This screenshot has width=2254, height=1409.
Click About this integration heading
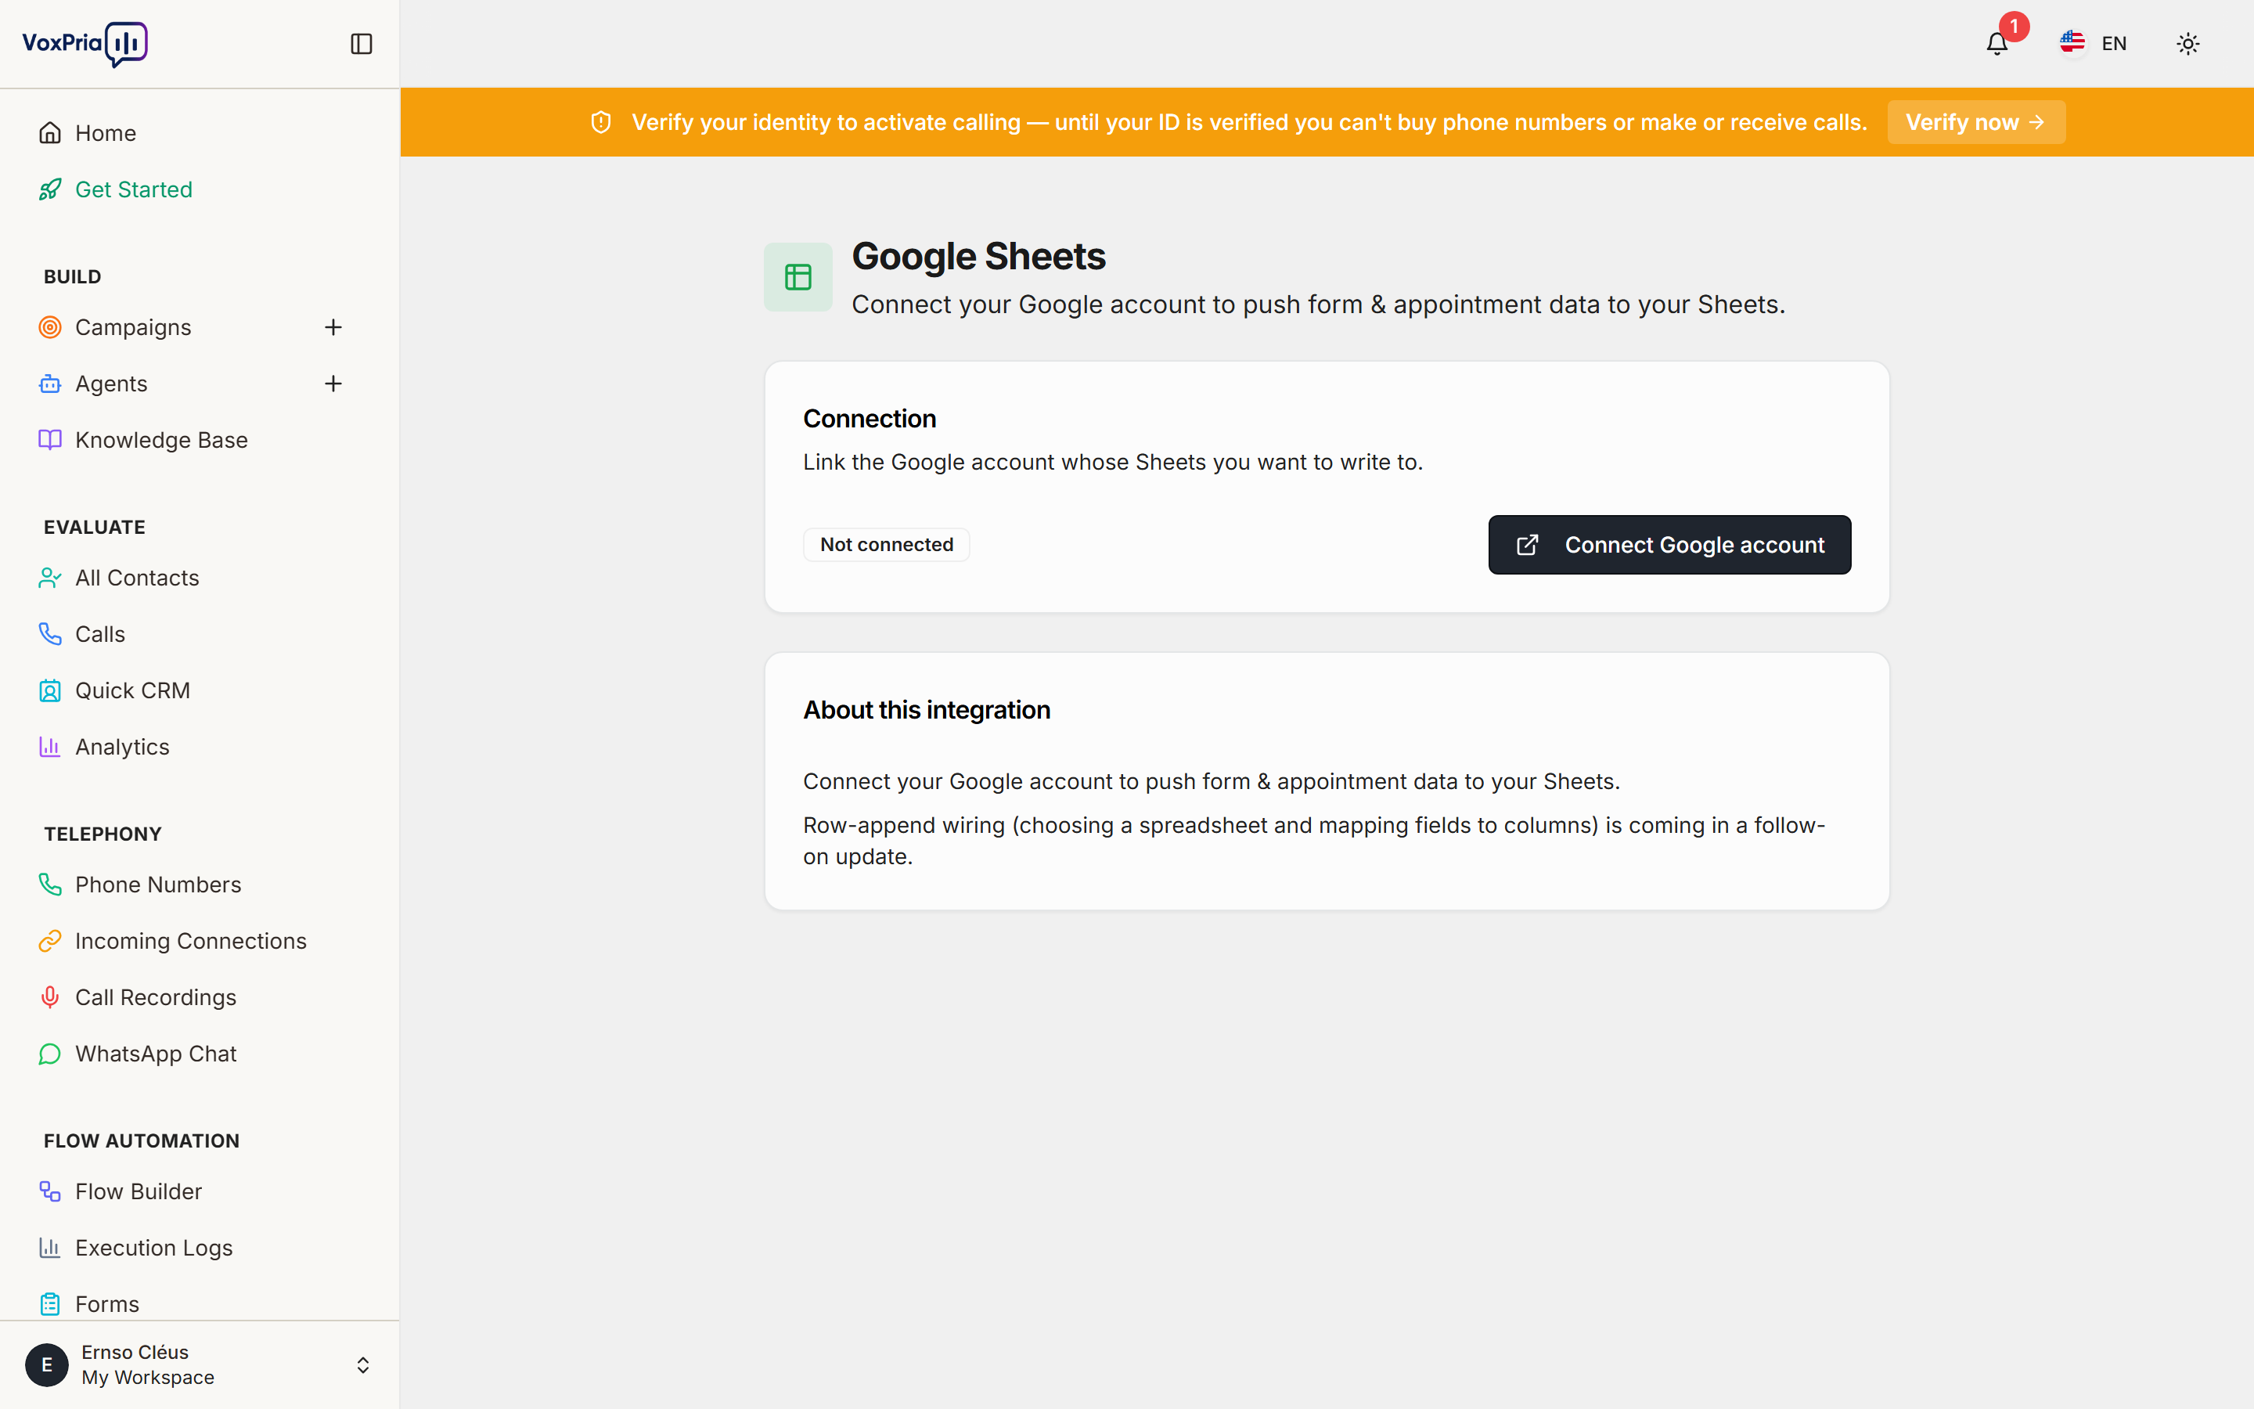click(x=927, y=710)
